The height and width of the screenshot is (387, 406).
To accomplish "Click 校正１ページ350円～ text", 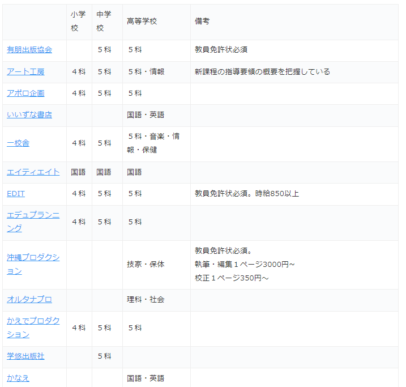I will (232, 278).
